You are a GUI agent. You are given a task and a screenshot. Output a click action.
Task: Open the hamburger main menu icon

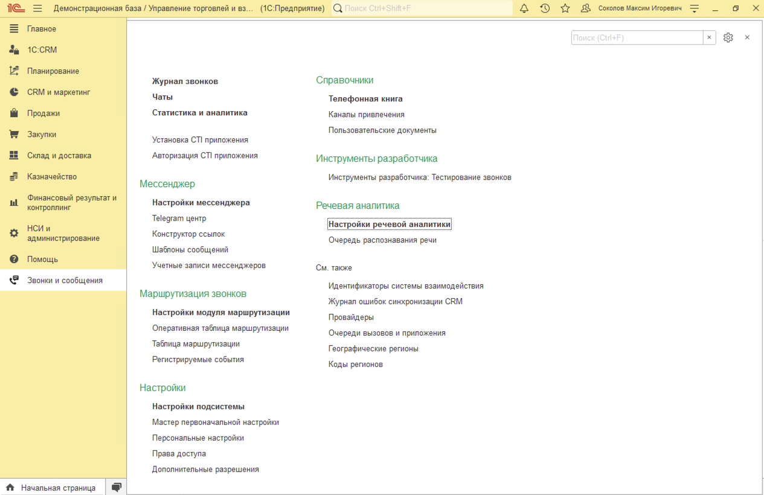pos(37,8)
